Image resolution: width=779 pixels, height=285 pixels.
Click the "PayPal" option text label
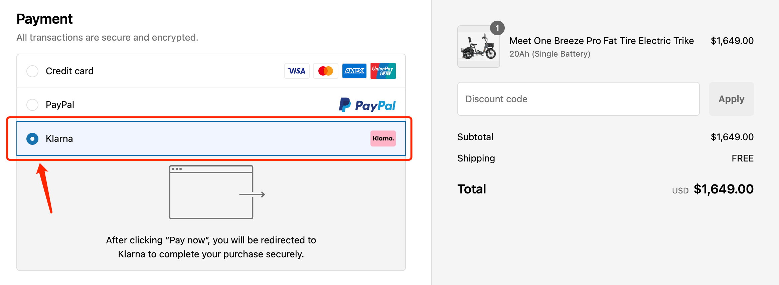tap(60, 105)
